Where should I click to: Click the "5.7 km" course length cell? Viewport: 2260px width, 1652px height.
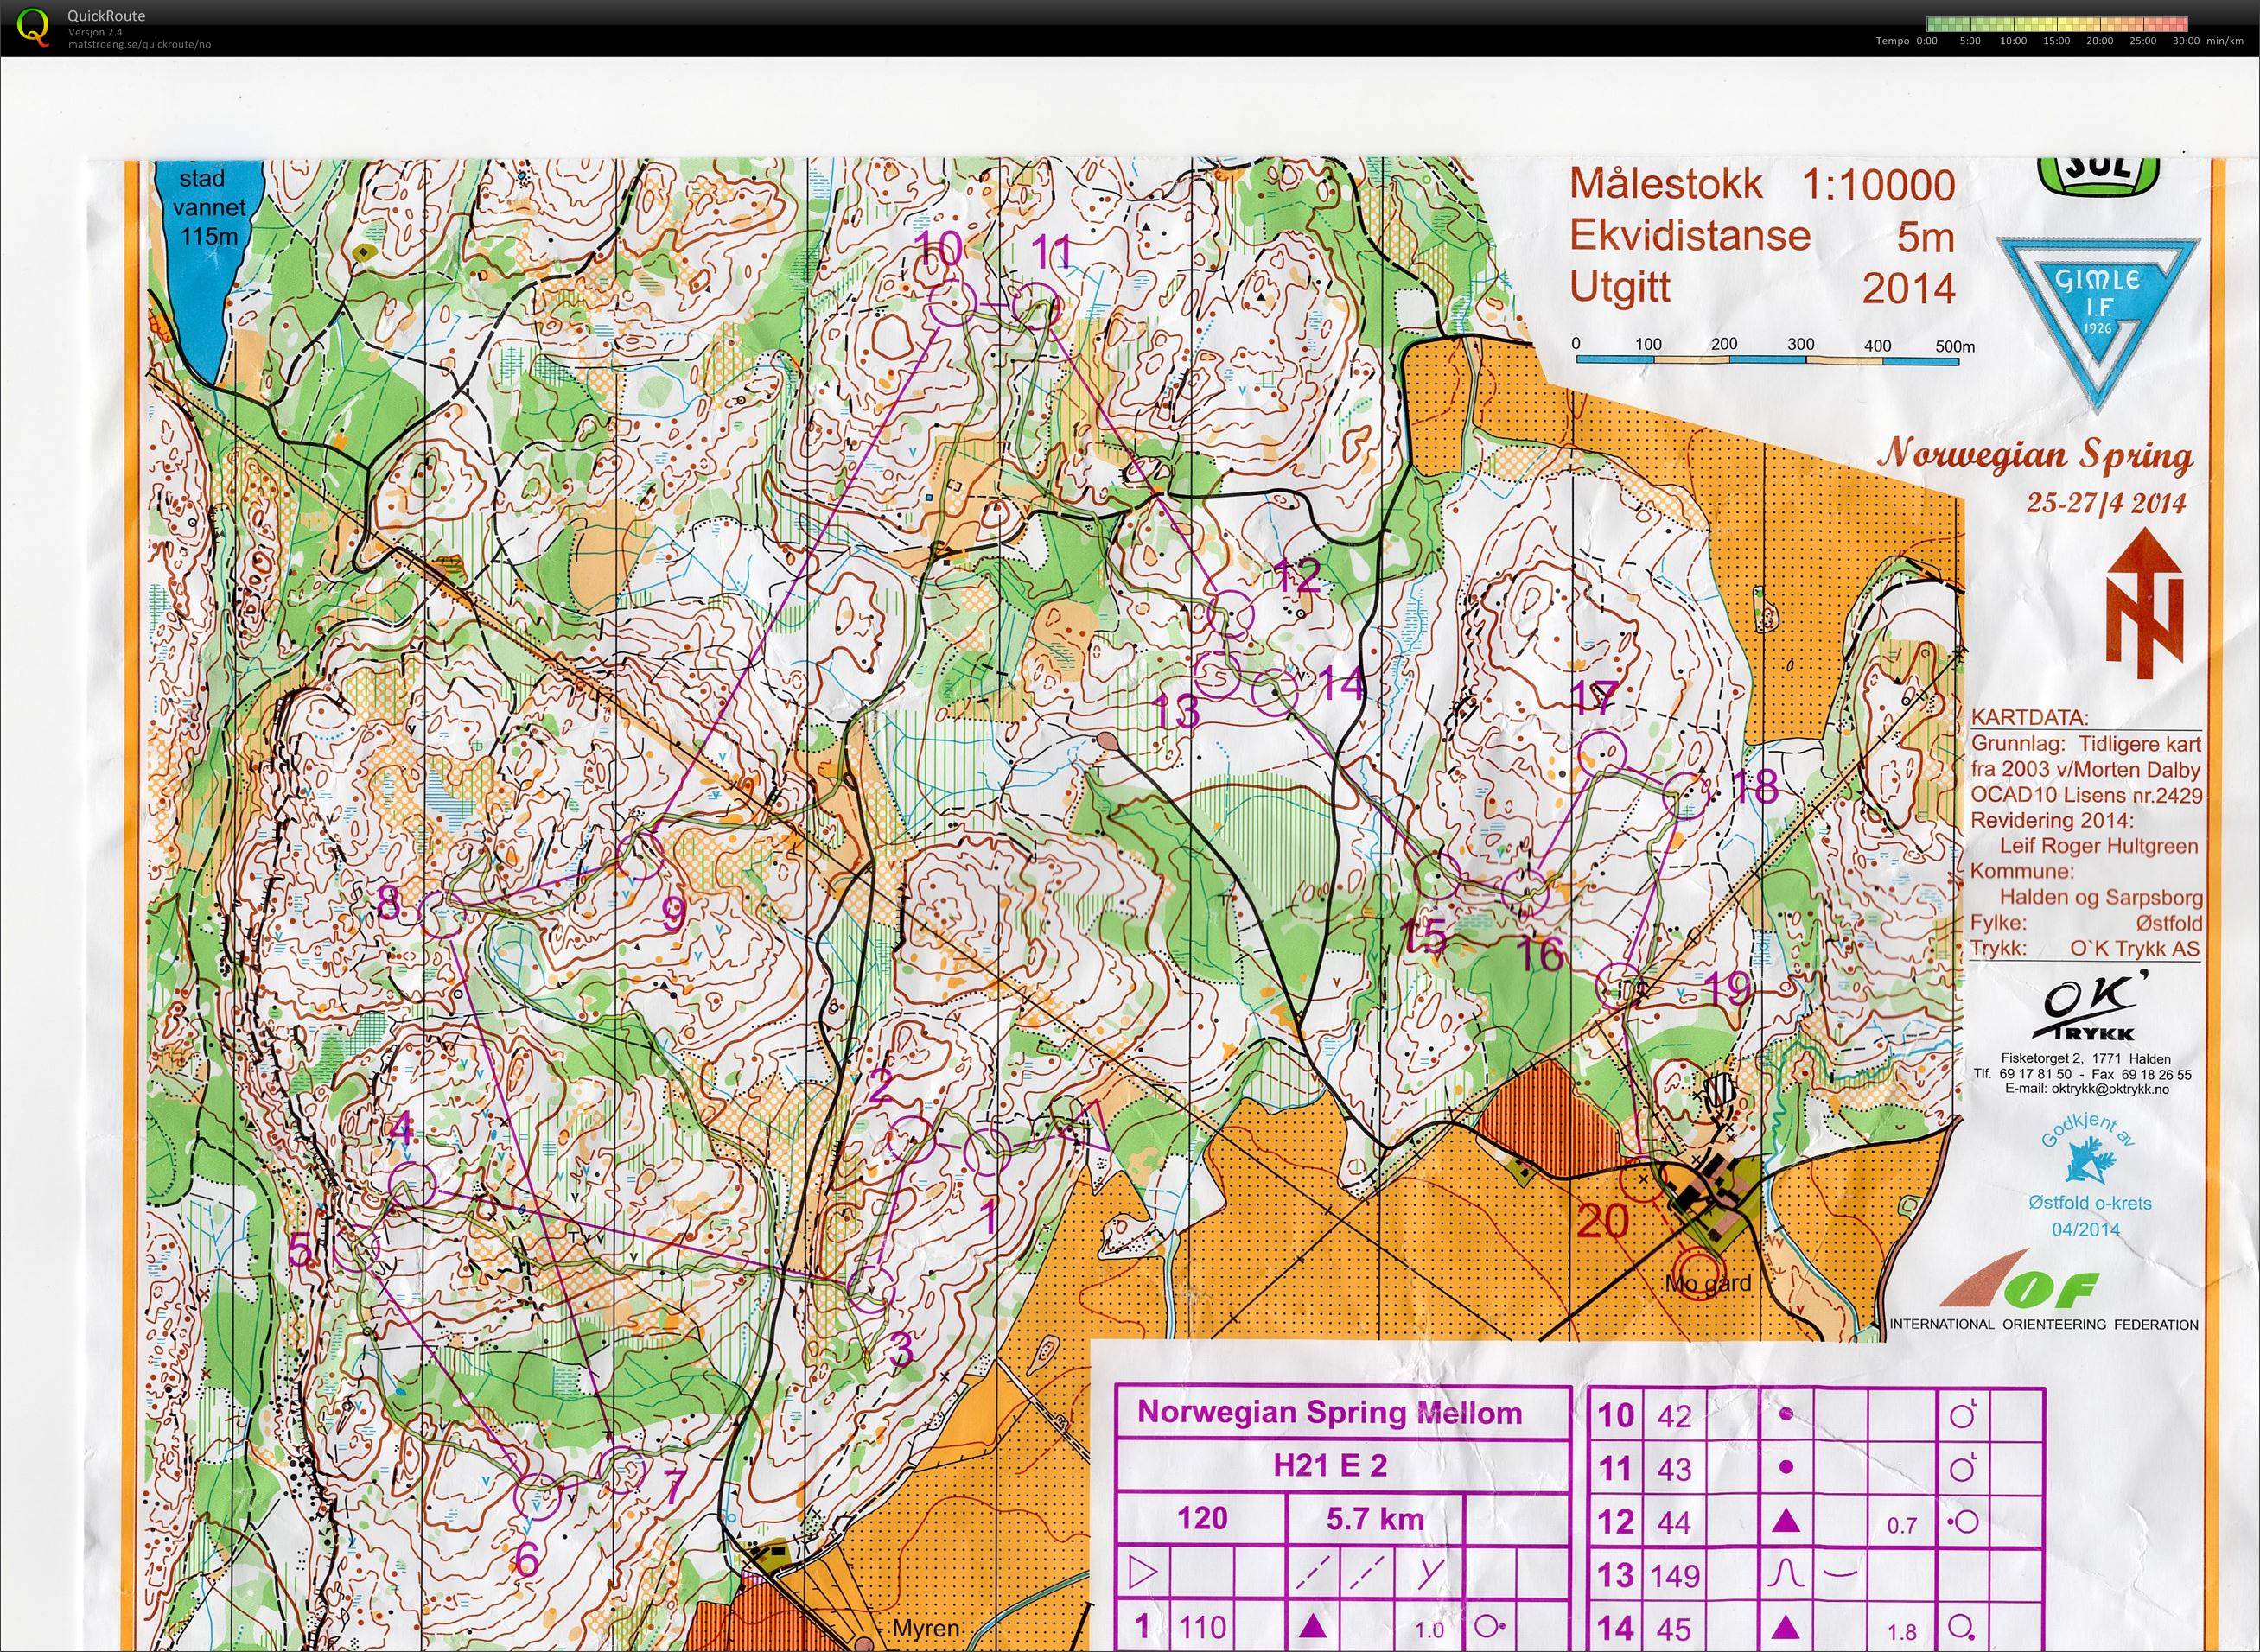pyautogui.click(x=1375, y=1519)
